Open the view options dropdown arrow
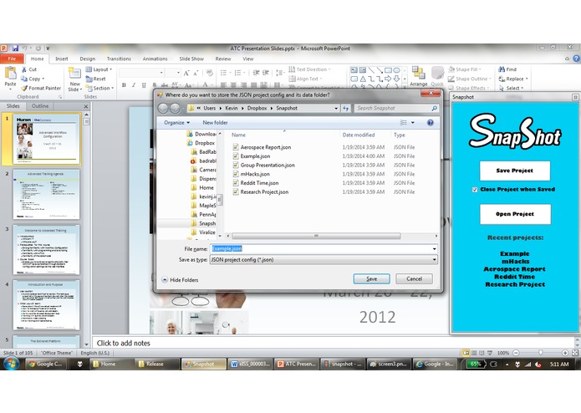 click(412, 123)
